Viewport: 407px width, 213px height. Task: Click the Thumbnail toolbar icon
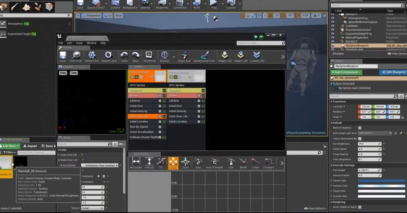click(x=149, y=57)
